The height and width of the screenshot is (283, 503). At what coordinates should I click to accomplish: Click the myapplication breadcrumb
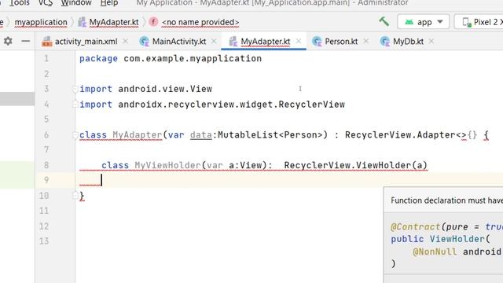tap(41, 22)
